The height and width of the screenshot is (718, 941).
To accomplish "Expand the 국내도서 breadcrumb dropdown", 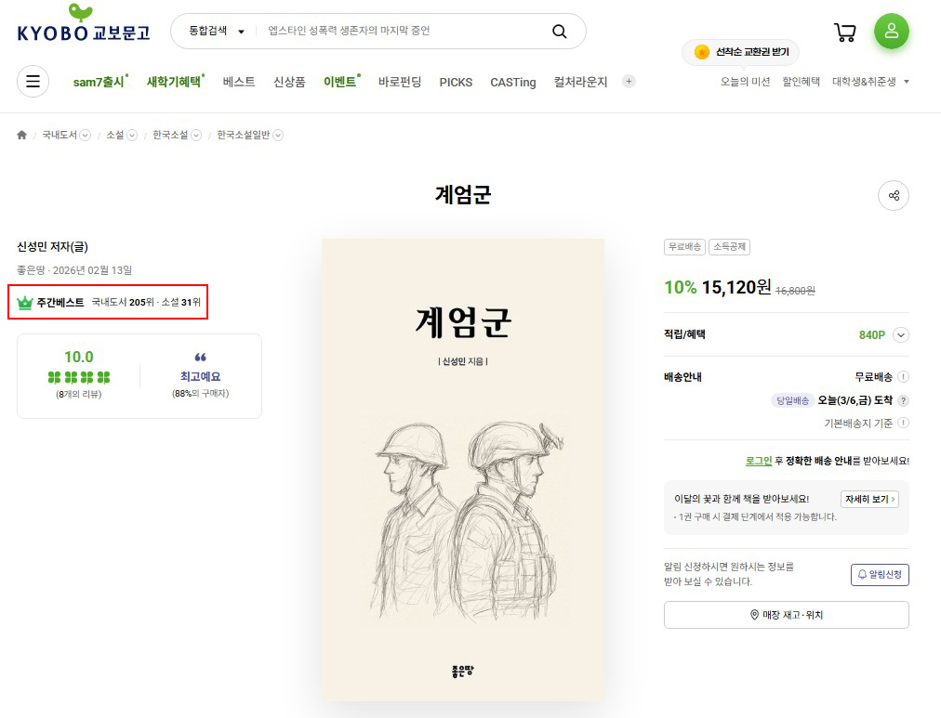I will (86, 136).
